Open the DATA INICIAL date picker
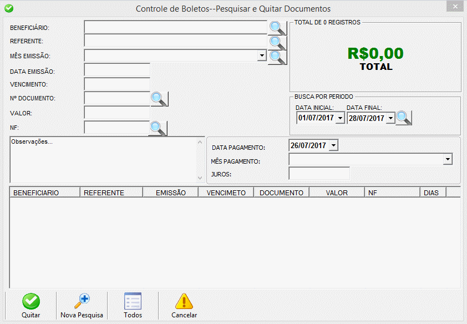 tap(340, 118)
